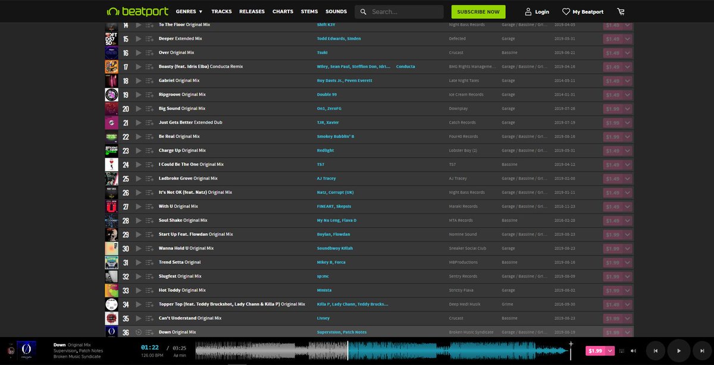Expand player bar $1.99 purchase options
714x365 pixels.
tap(610, 351)
